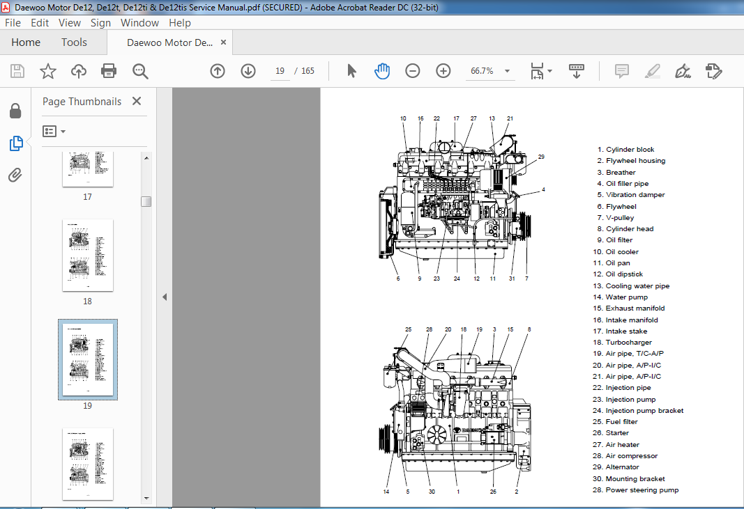Click thumbnail scrollbar down arrow
744x509 pixels.
click(146, 498)
